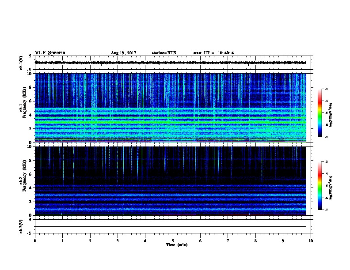Click the ch.3 flat line trace panel
Image resolution: width=350 pixels, height=270 pixels.
[x=173, y=226]
